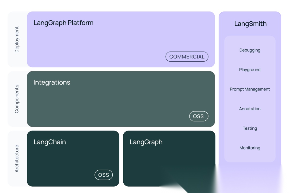289x193 pixels.
Task: Click the LangChain title
Action: click(50, 142)
